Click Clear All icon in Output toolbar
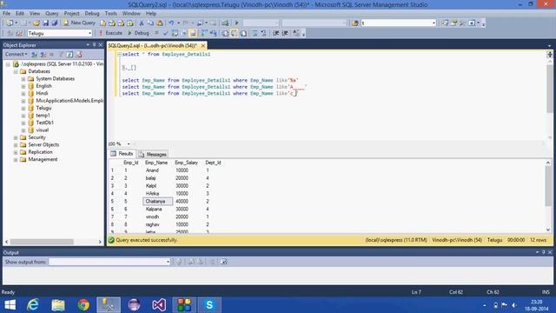 point(212,262)
